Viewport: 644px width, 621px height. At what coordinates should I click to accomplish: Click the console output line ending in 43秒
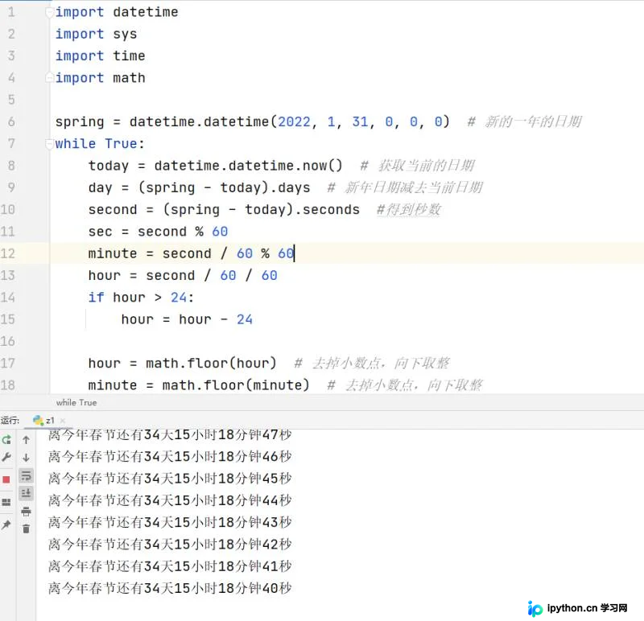click(x=170, y=523)
